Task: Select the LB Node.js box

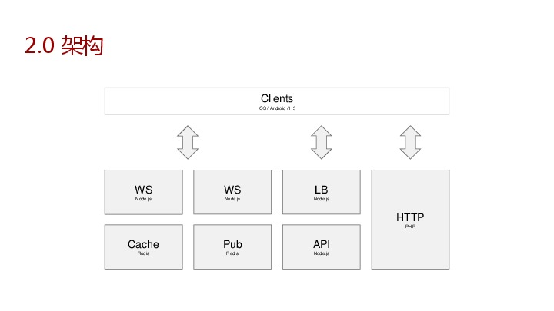Action: tap(321, 192)
